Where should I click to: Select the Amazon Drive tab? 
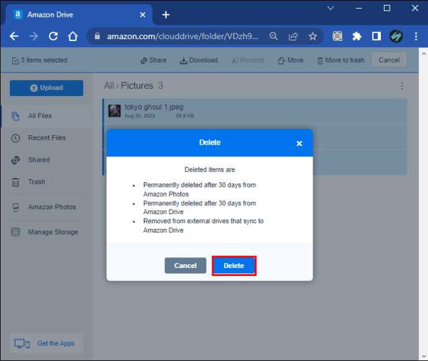coord(79,15)
